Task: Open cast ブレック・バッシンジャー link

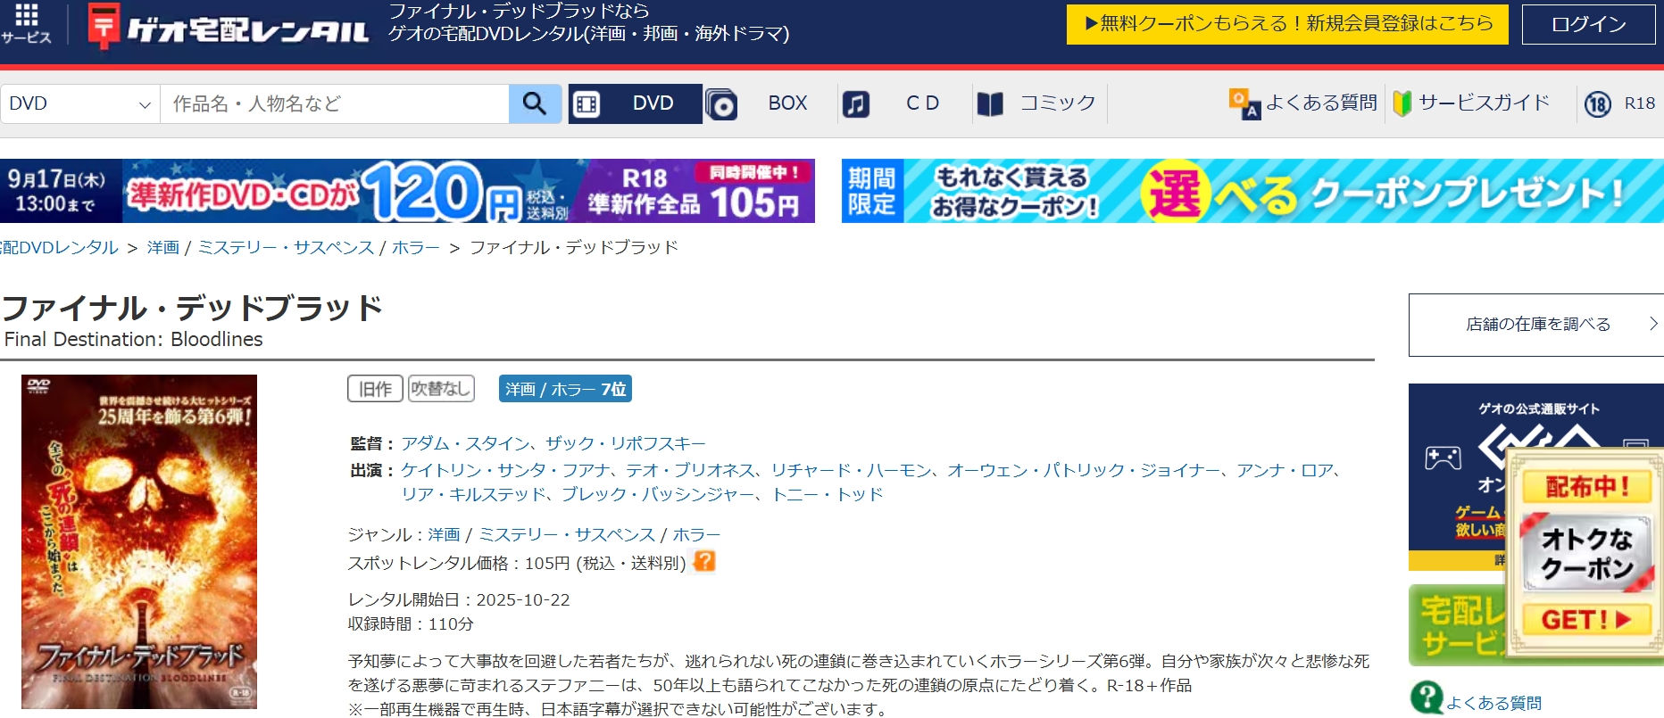Action: (658, 494)
